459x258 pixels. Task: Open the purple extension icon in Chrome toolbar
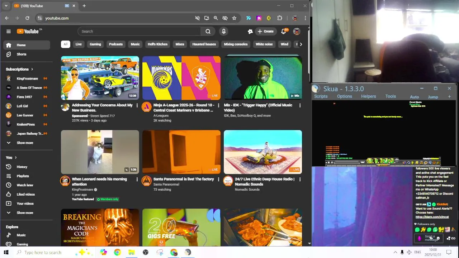click(259, 18)
